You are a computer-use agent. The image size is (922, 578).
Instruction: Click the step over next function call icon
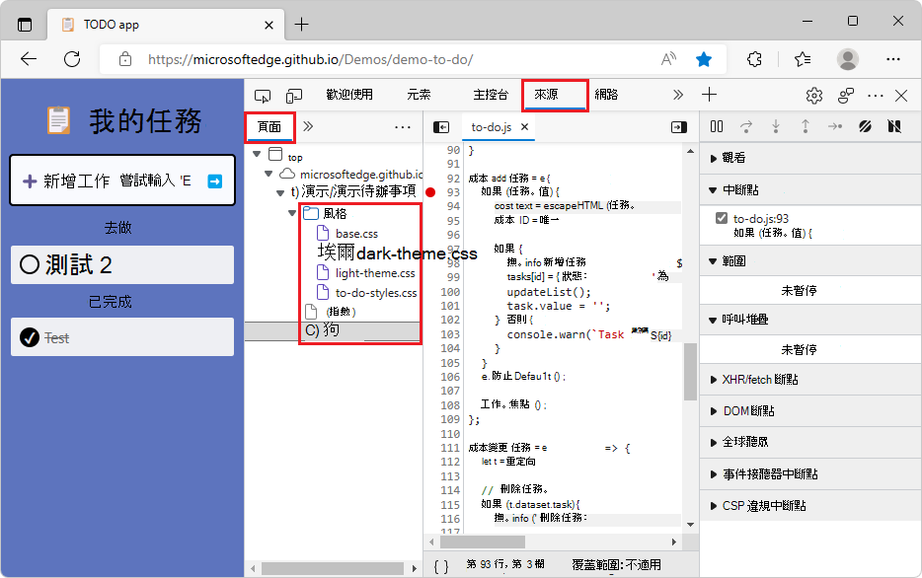click(746, 126)
